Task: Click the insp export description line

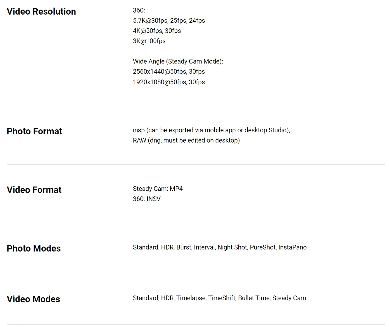Action: tap(211, 130)
